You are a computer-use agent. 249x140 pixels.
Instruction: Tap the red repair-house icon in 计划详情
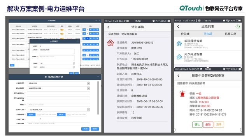[110, 43]
